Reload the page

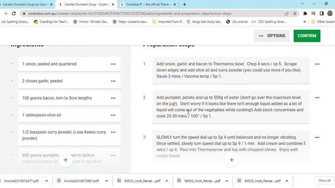(14, 14)
